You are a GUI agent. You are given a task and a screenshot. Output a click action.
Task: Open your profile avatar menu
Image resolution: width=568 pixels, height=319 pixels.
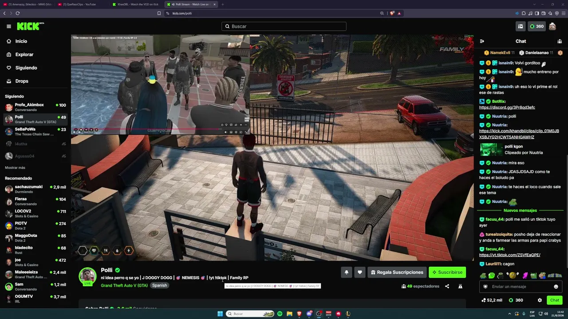(x=552, y=27)
